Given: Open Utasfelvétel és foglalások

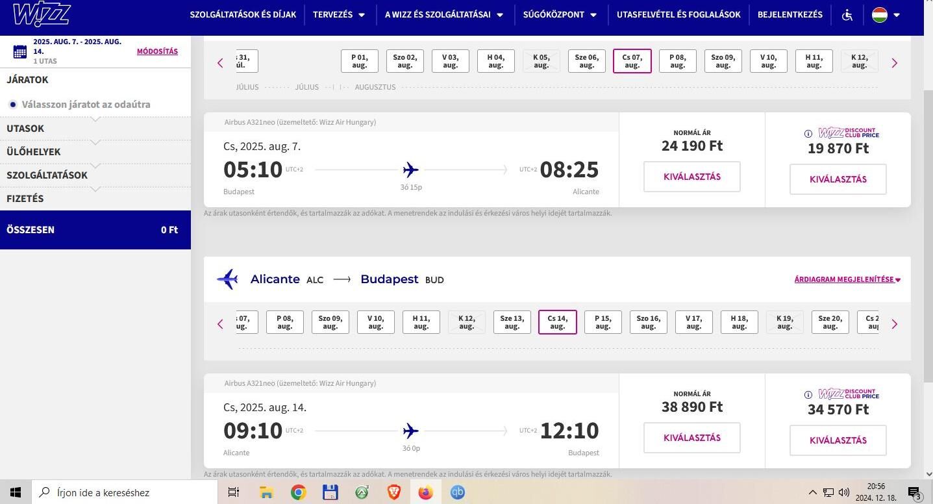Looking at the screenshot, I should tap(678, 15).
